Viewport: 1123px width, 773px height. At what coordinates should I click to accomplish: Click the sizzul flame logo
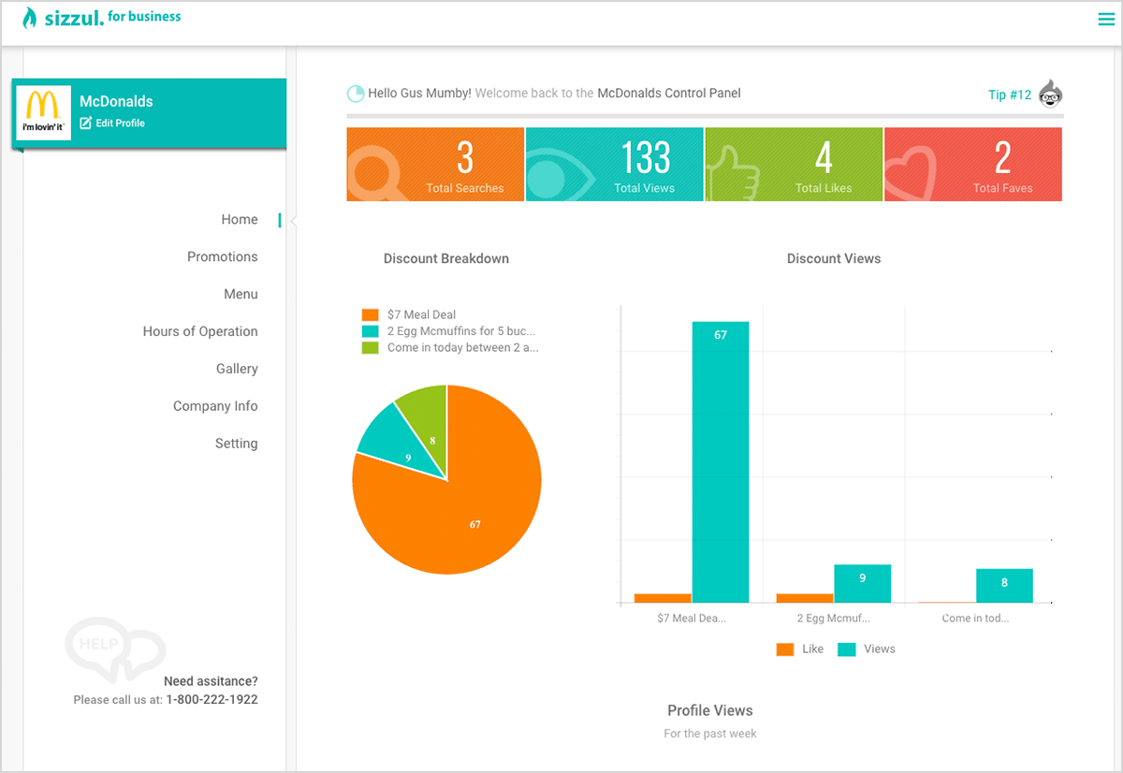(x=30, y=18)
